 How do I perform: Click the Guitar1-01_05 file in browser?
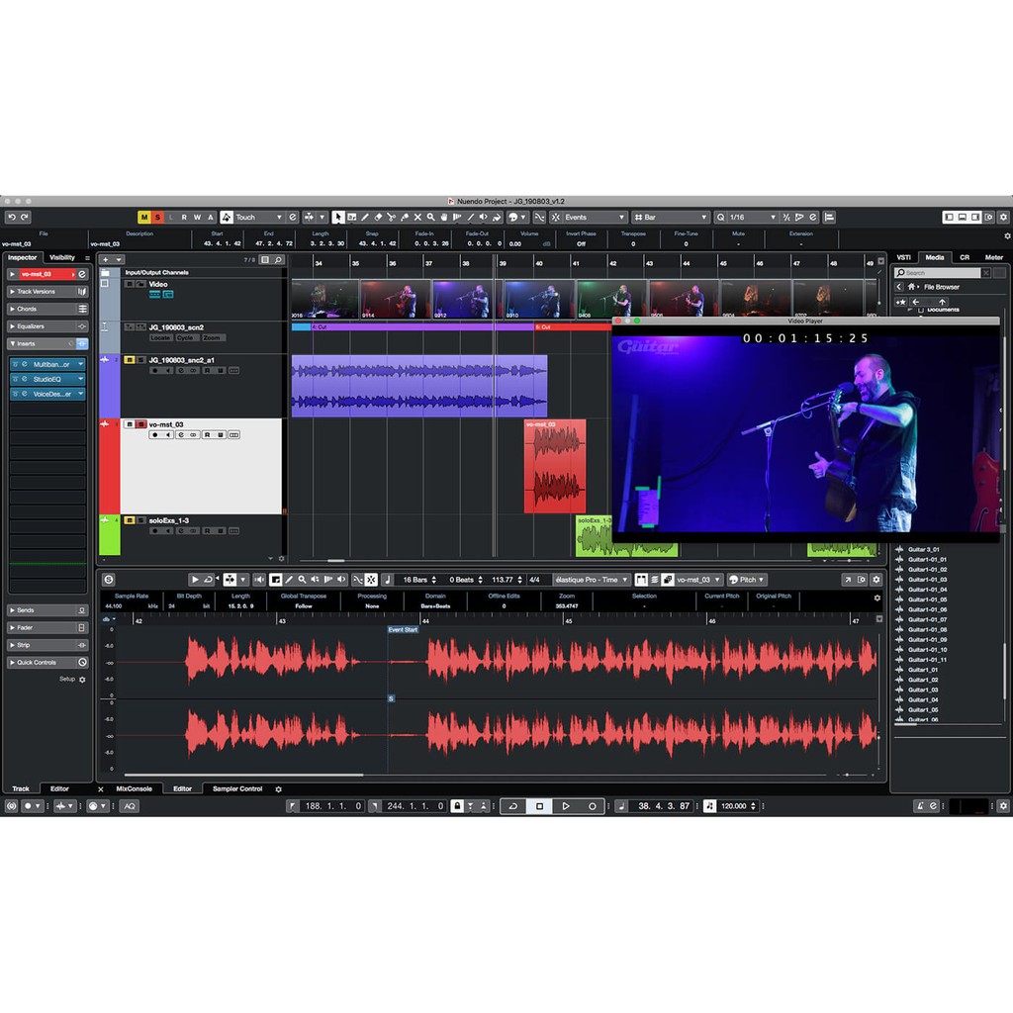[x=927, y=599]
